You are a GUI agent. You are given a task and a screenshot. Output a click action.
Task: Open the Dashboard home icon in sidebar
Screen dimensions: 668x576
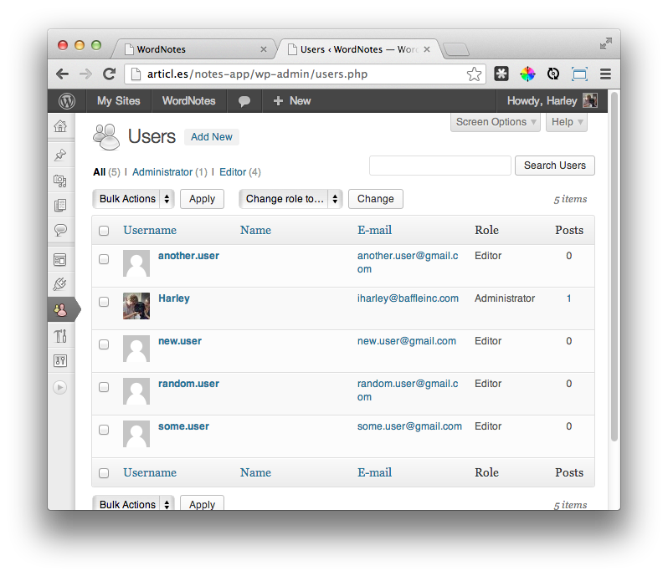point(60,126)
